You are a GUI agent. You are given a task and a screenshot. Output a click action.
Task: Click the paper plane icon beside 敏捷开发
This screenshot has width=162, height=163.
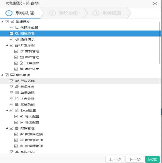[x=12, y=22]
